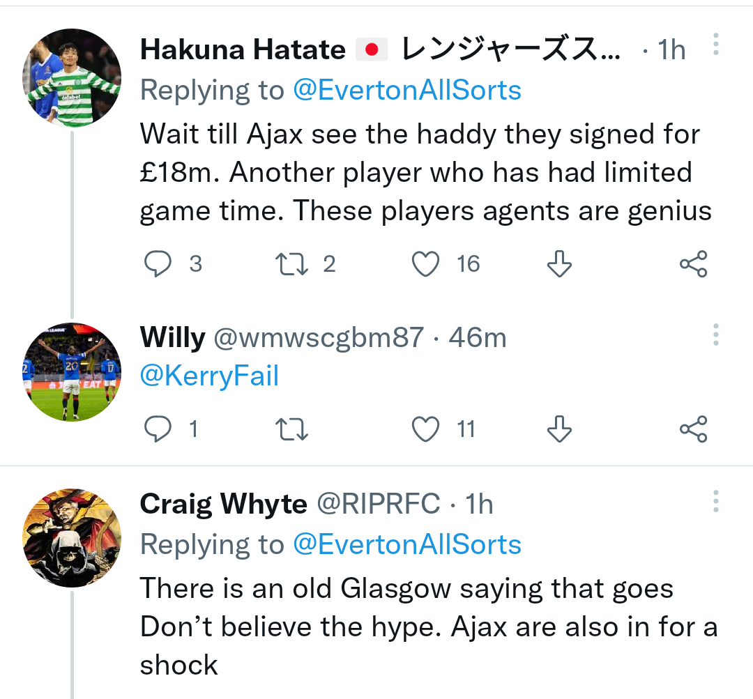Open the @KerryFail mention link

[x=209, y=376]
